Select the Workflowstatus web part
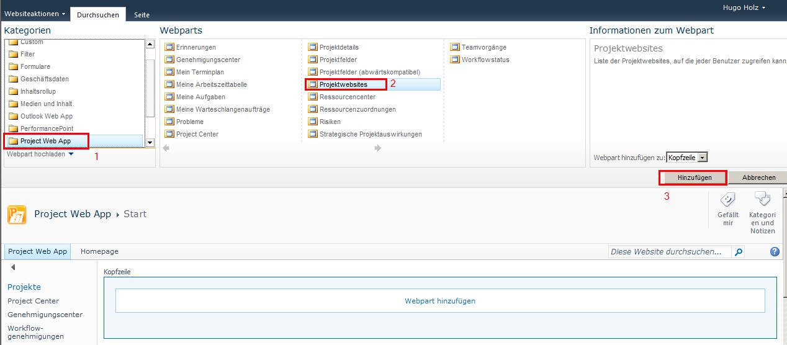Screen dimensions: 787x345 pos(480,60)
